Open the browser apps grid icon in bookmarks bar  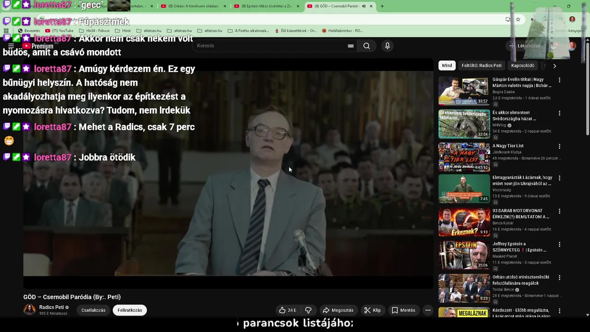[6, 30]
